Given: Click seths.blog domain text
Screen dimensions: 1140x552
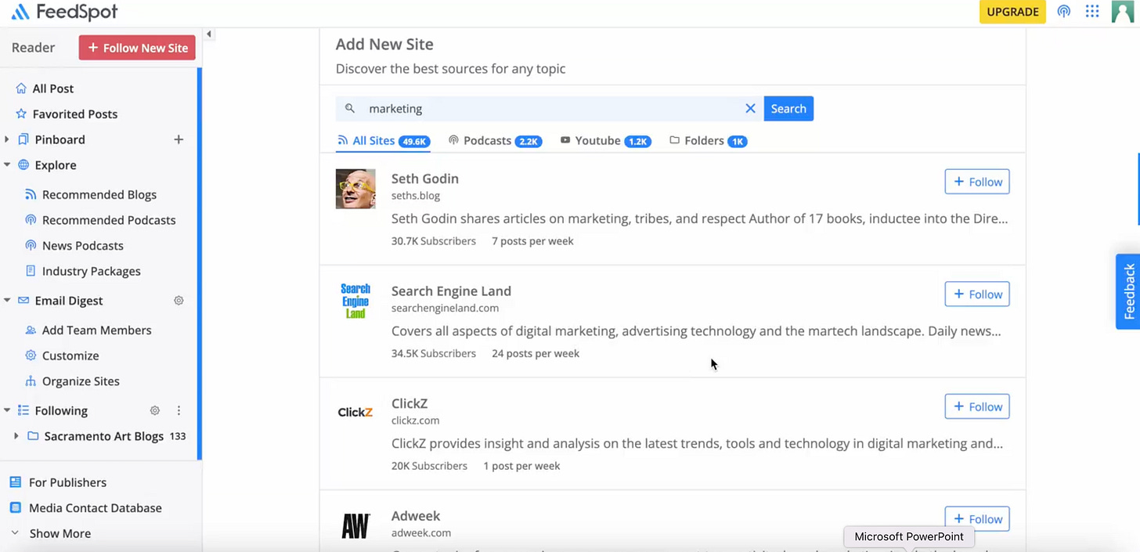Looking at the screenshot, I should pos(416,196).
